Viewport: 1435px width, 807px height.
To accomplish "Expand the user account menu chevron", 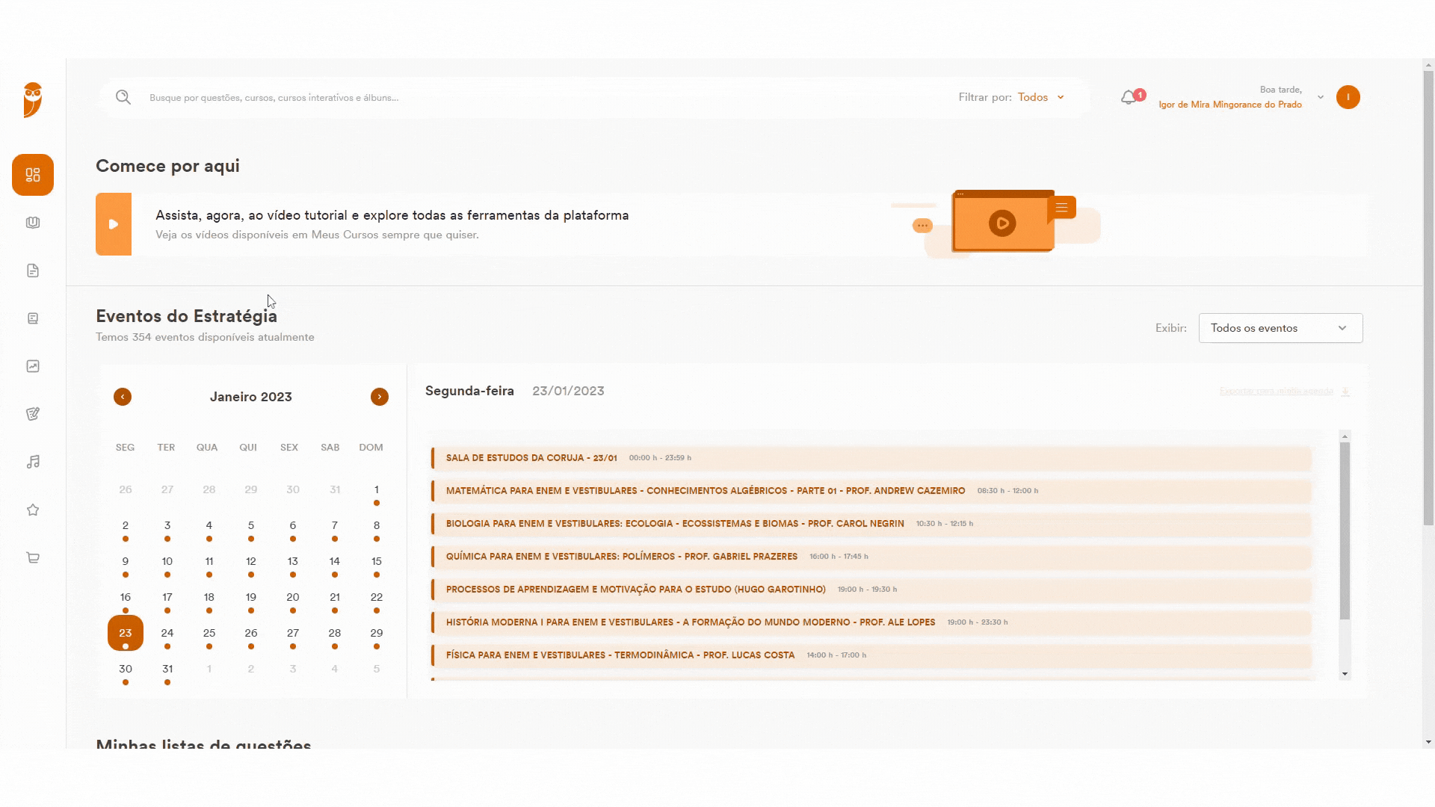I will click(1321, 97).
